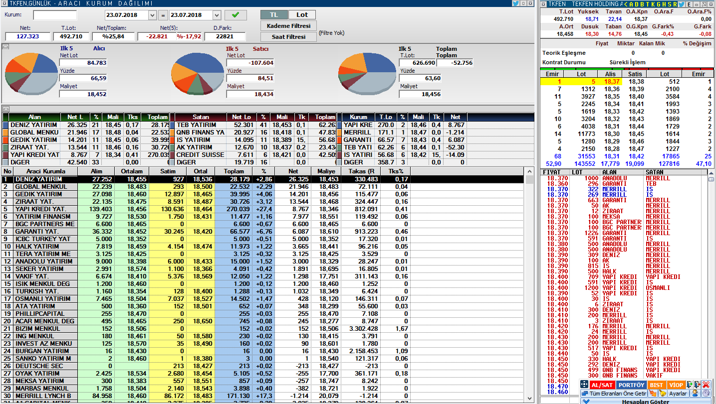
Task: Click the DENIZ YATIRIM blue color swatch in Alan table
Action: point(5,125)
